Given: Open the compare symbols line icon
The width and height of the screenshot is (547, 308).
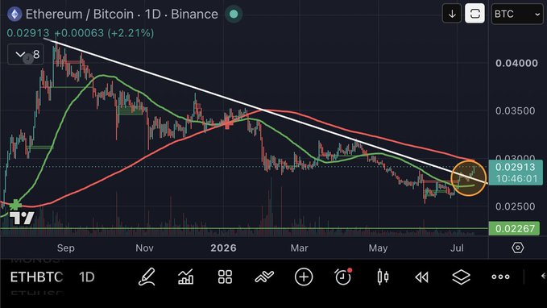Looking at the screenshot, I should pyautogui.click(x=264, y=277).
